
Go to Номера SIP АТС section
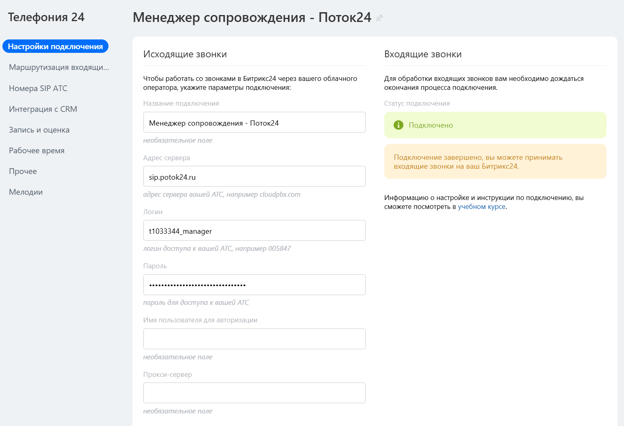point(38,88)
